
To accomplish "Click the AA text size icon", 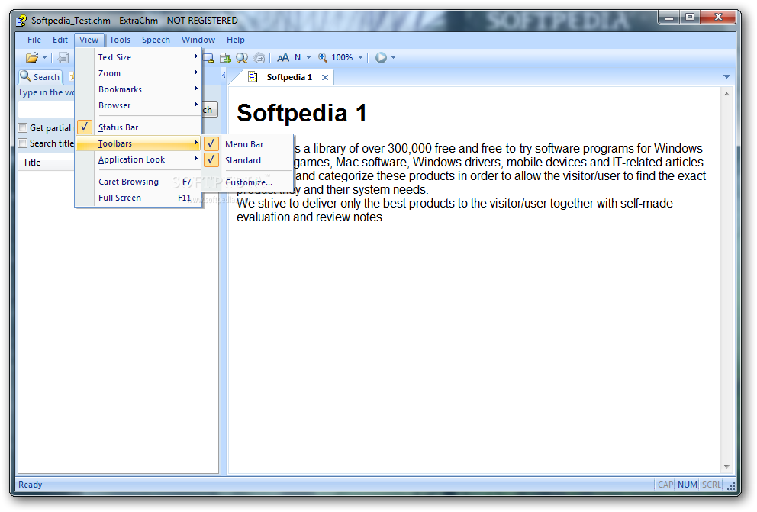I will pyautogui.click(x=283, y=58).
